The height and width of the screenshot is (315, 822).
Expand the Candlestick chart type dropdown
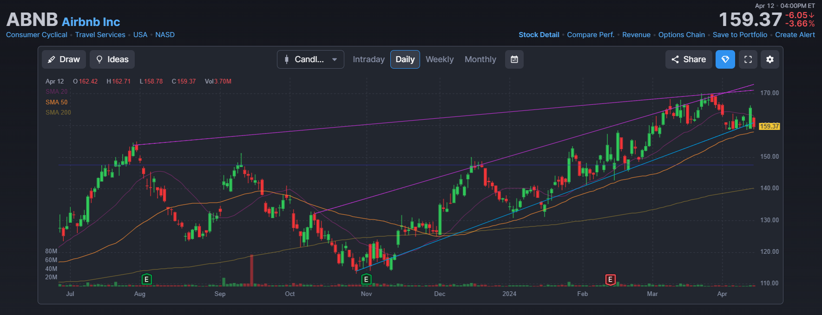click(310, 59)
